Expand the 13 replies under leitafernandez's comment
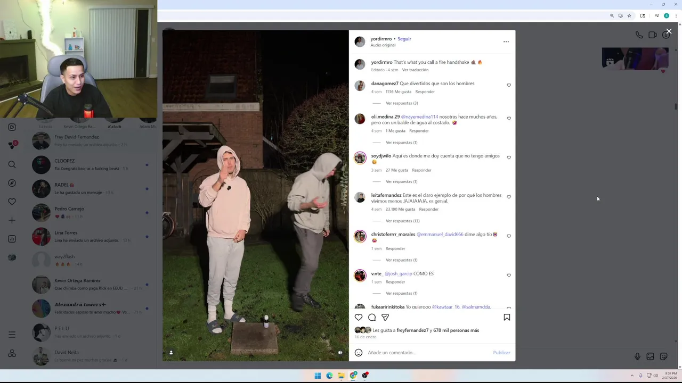This screenshot has width=682, height=383. click(x=402, y=221)
